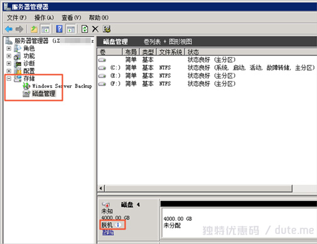This screenshot has height=244, width=317.
Task: Open the blue question mark Help icon
Action: (x=60, y=29)
